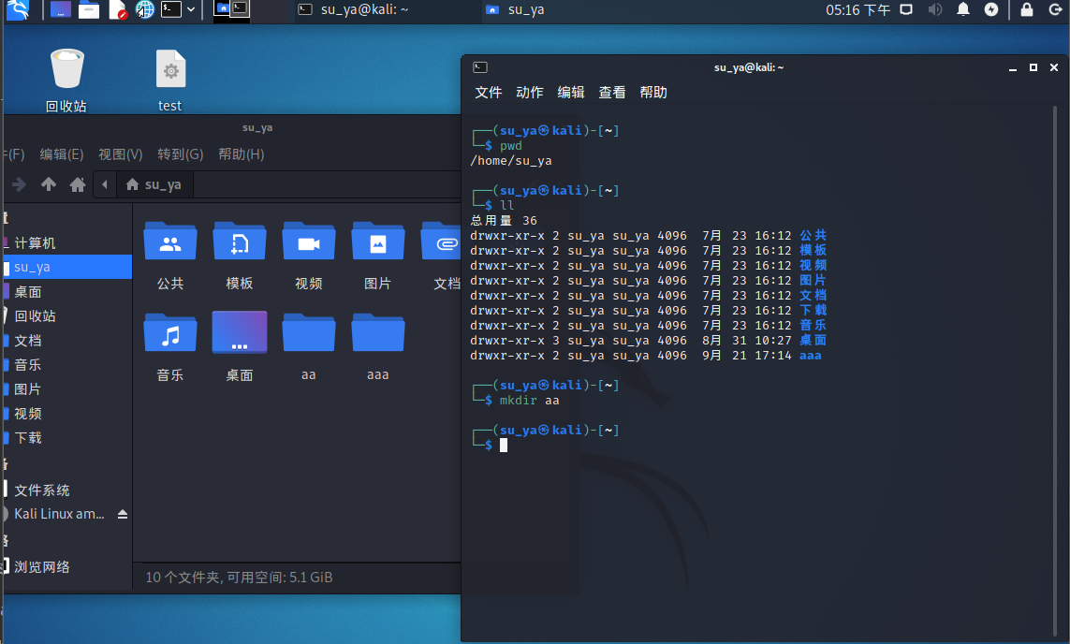Click the forward arrow in file manager toolbar
Viewport: 1070px width, 644px height.
(19, 184)
